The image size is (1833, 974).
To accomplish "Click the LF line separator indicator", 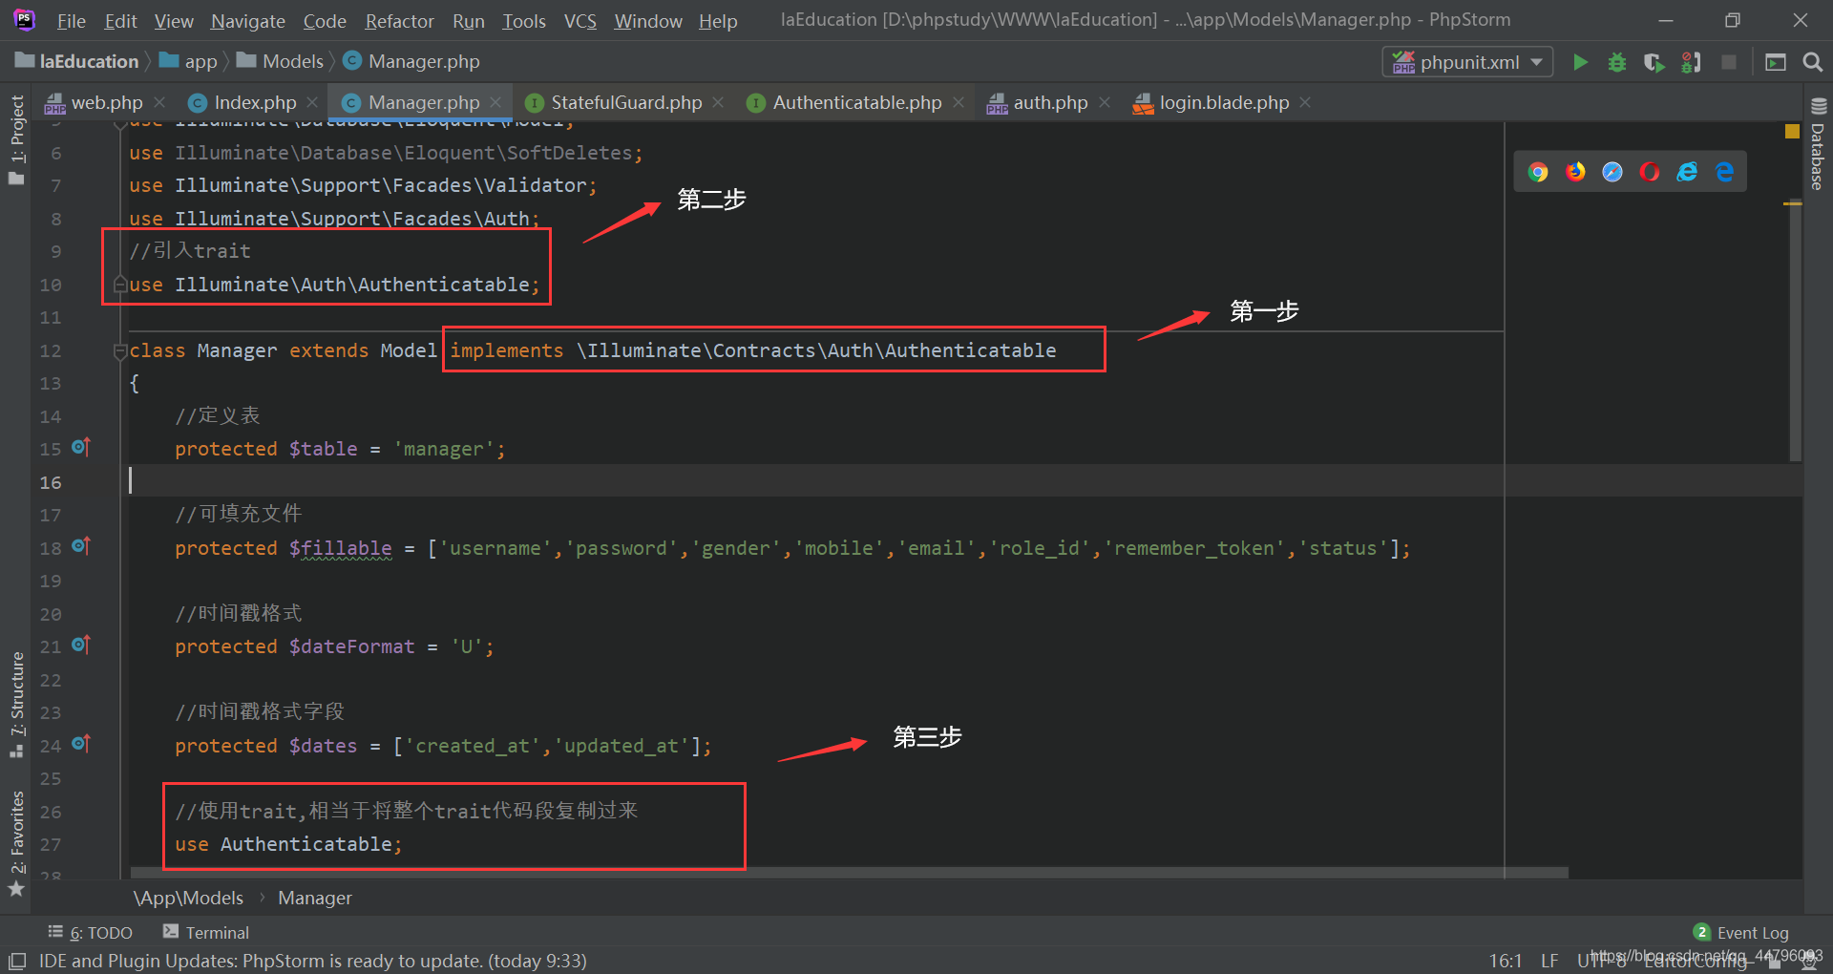I will [x=1549, y=961].
